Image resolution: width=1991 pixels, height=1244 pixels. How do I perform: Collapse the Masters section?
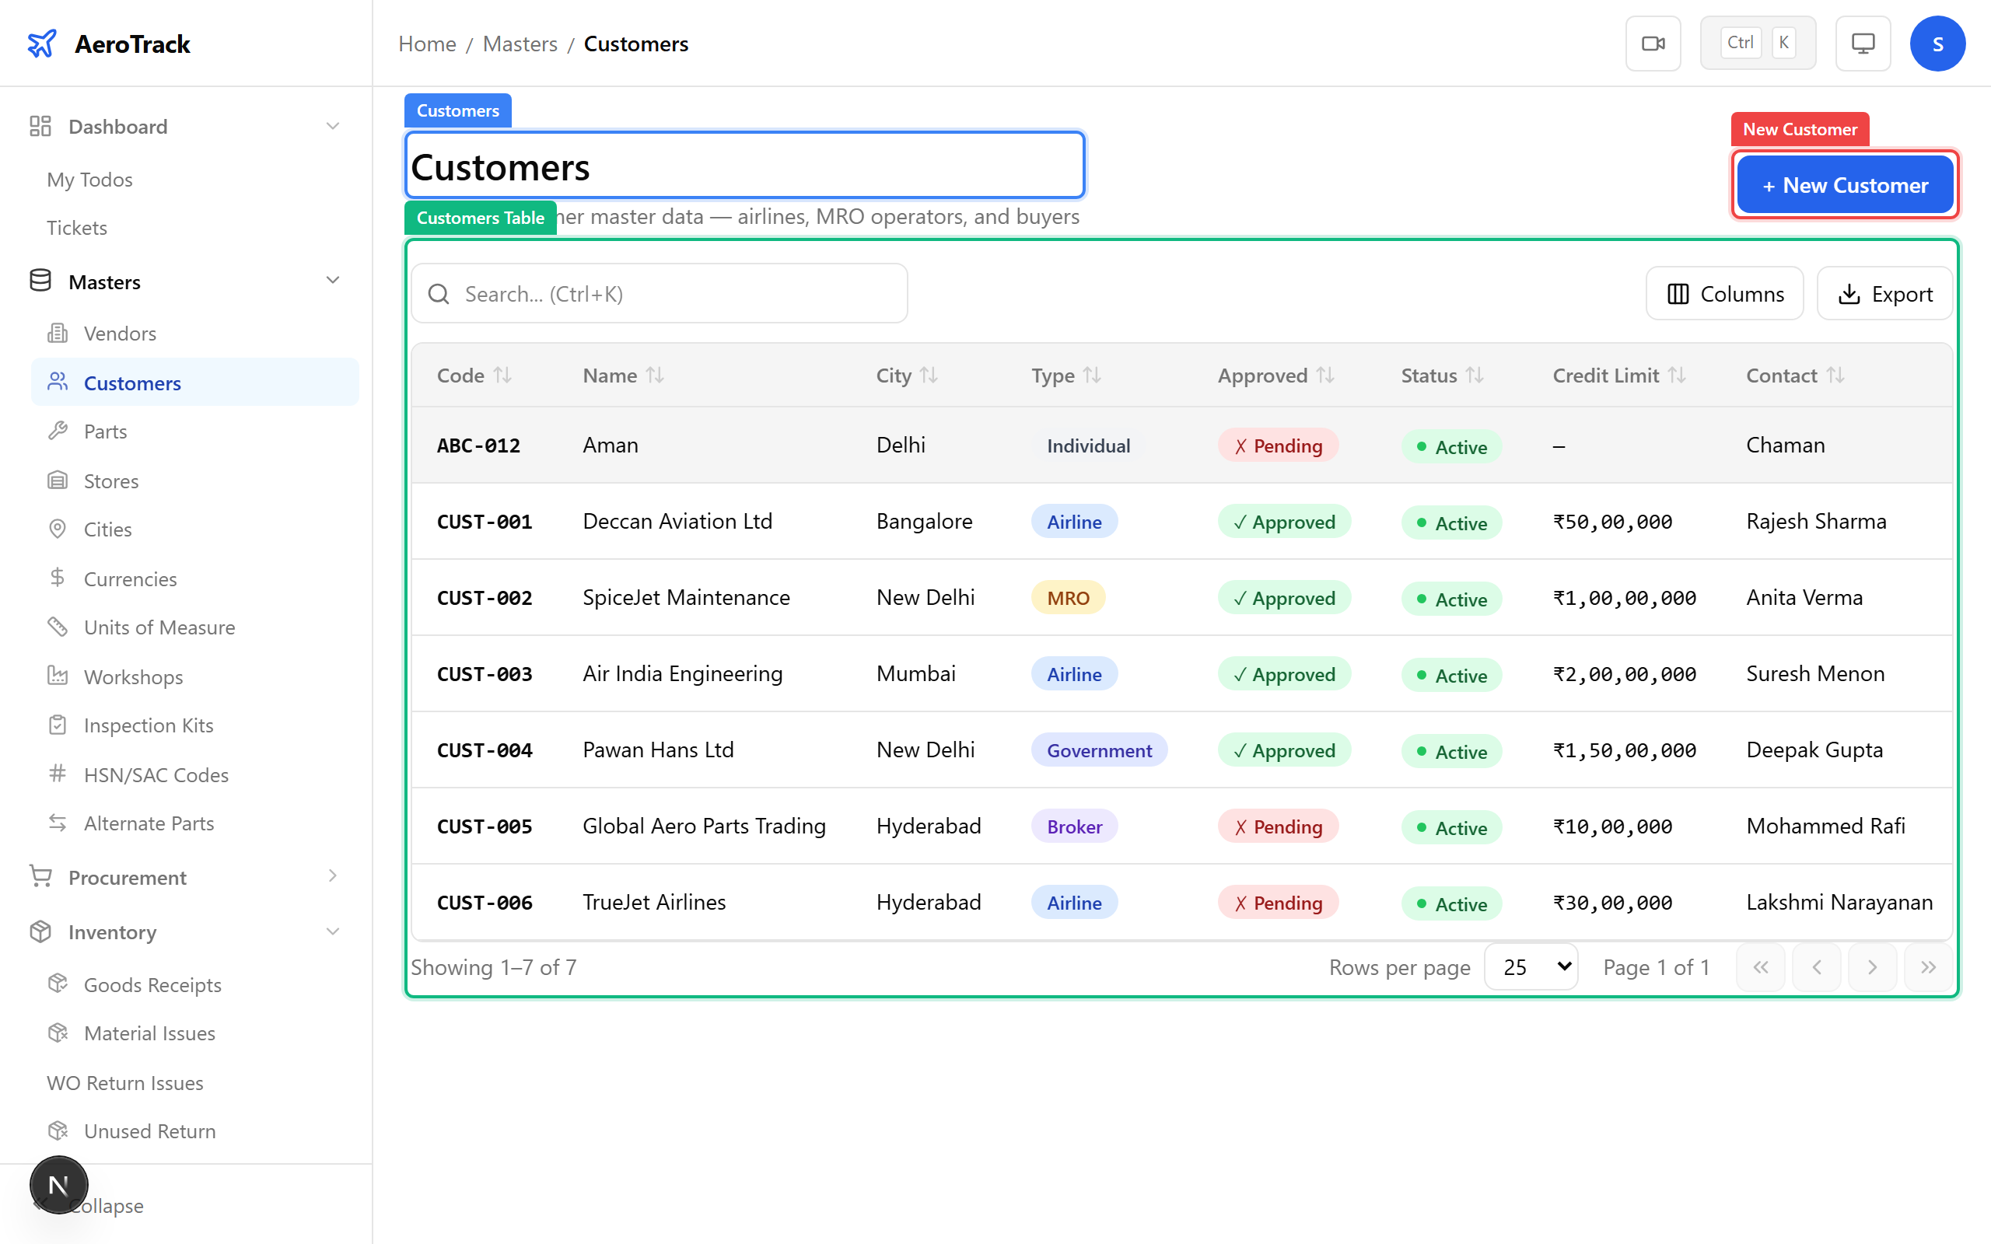pos(332,280)
